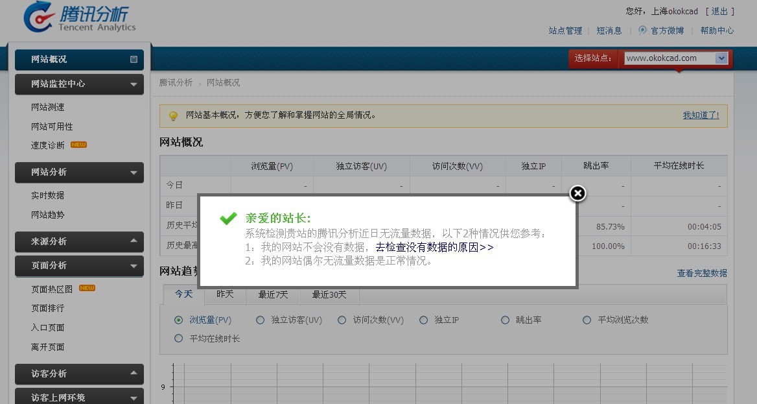
Task: Open 页面排行 in the sidebar
Action: pos(48,308)
